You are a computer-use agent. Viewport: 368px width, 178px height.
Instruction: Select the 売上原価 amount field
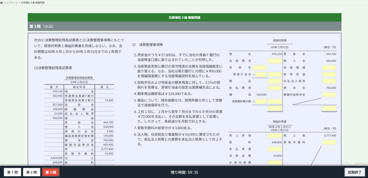(275, 136)
